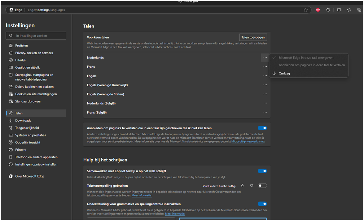Open the Favorites list icon in toolbar
This screenshot has width=364, height=221.
pos(349,10)
